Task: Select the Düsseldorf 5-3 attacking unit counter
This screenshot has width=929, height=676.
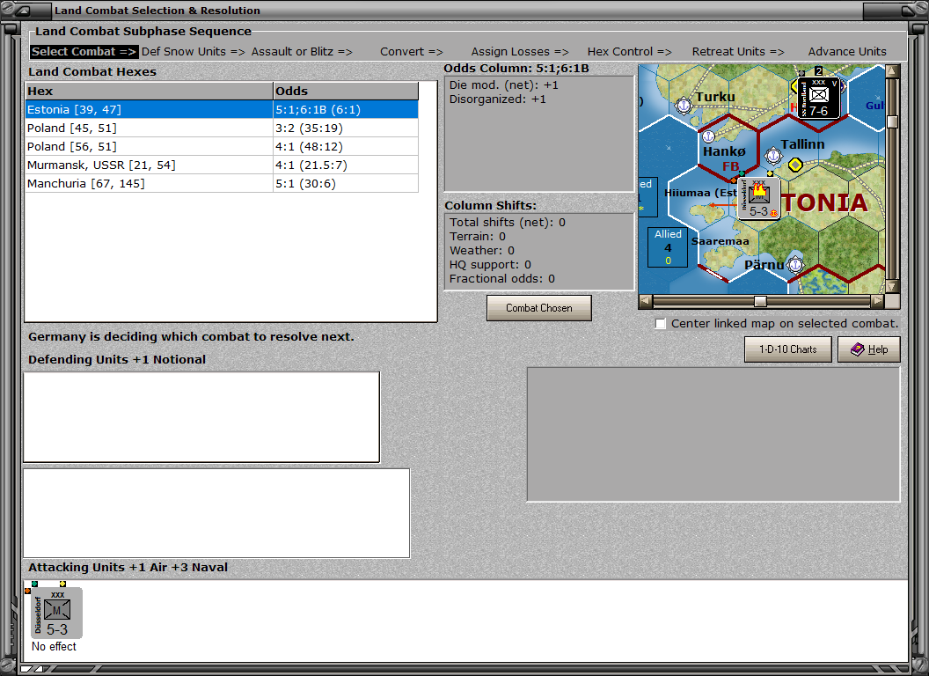Action: (x=56, y=613)
